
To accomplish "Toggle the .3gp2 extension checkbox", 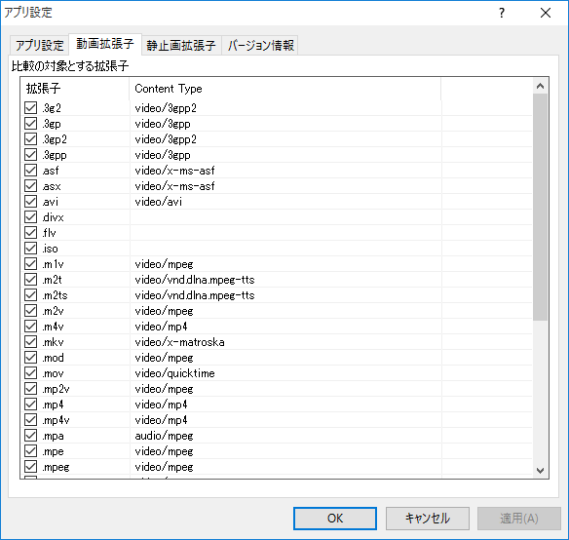I will tap(31, 139).
